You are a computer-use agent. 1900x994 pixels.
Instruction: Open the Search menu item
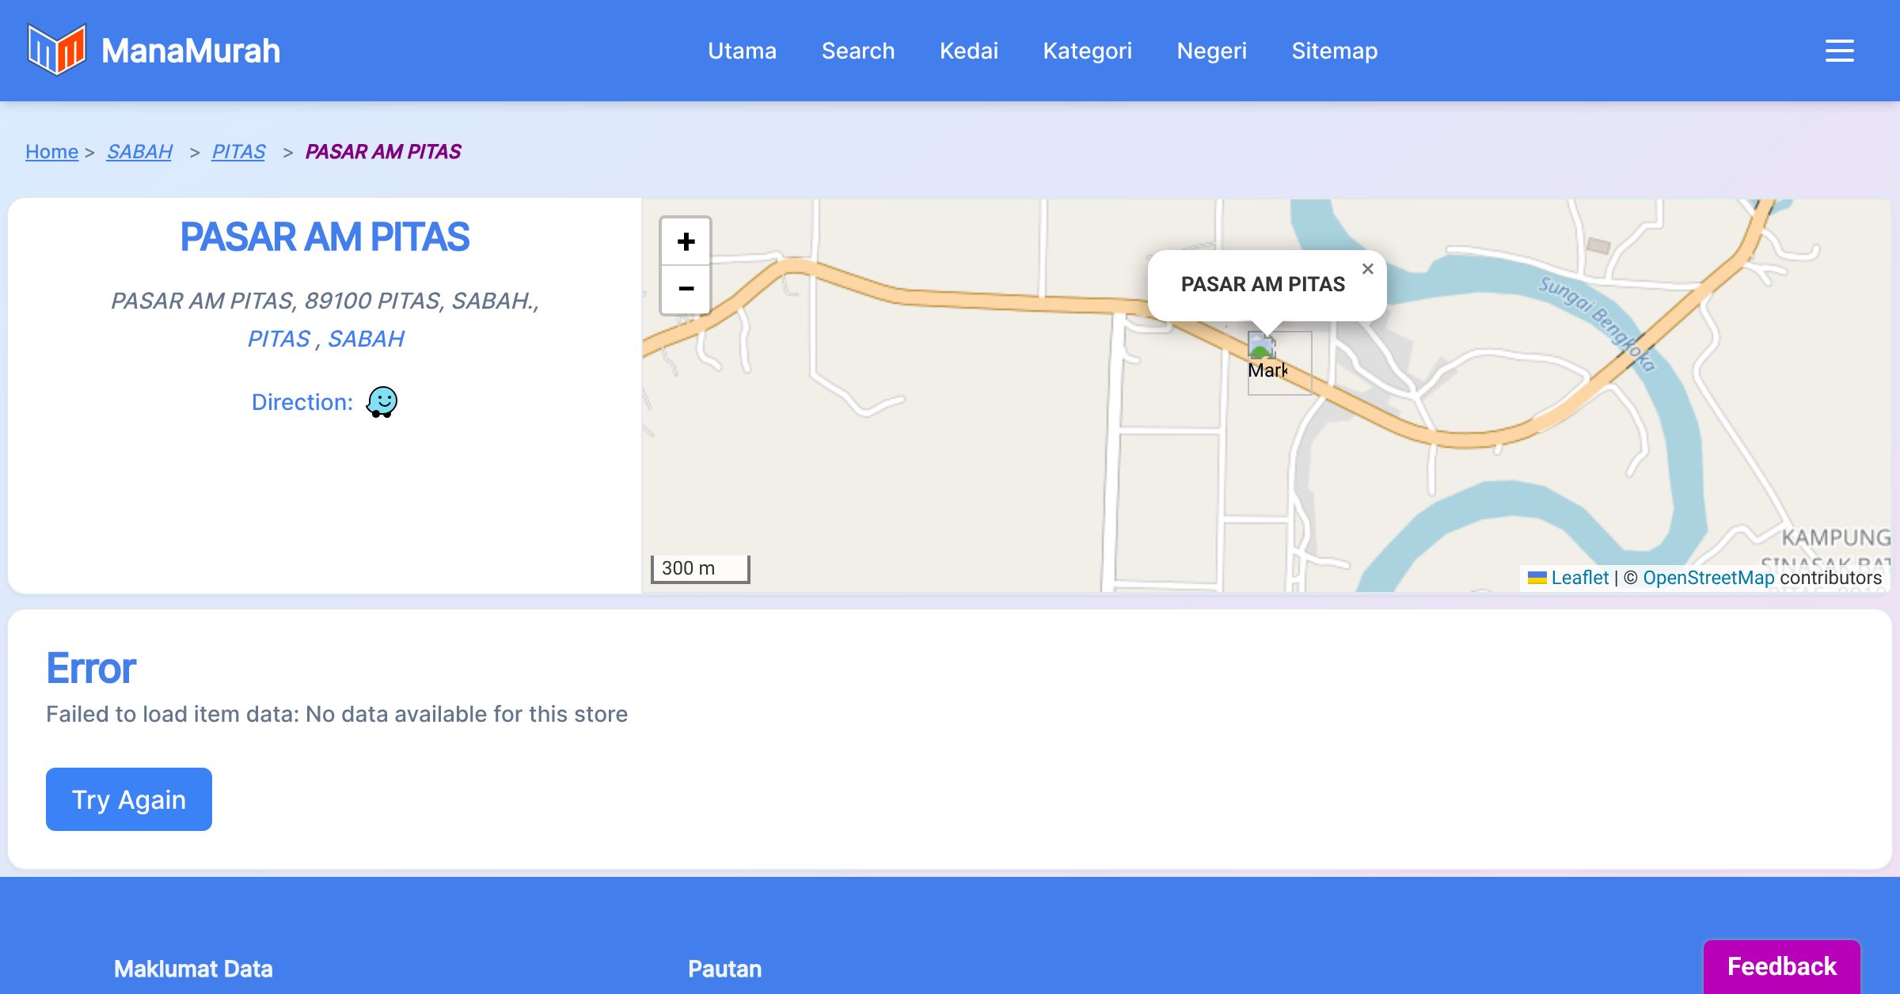pos(858,51)
